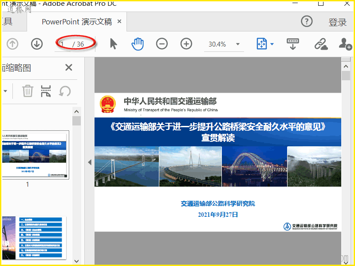Click 交通运输部公路科学研究院 blue text

click(218, 203)
